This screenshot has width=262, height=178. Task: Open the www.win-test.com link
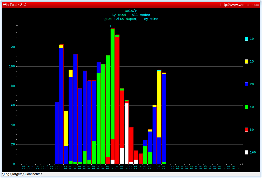point(239,5)
